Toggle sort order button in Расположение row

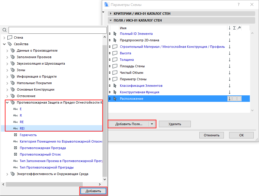click(x=229, y=99)
